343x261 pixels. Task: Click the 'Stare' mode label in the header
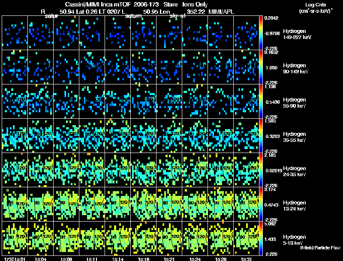pos(170,4)
